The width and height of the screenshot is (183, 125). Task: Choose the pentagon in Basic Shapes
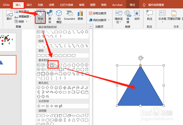click(74, 65)
